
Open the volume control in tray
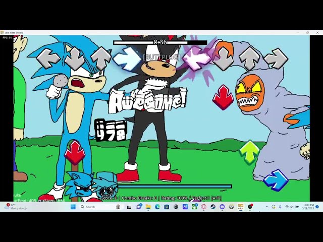click(292, 207)
